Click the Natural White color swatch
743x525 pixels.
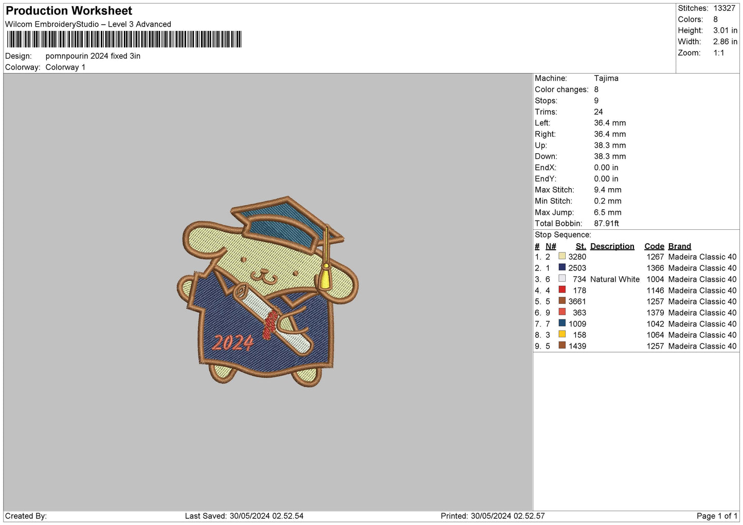click(x=562, y=279)
